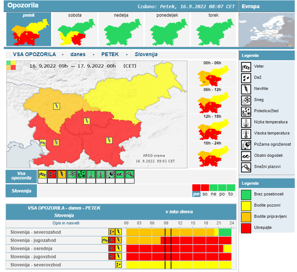This screenshot has width=297, height=272.
Task: Choose the orange thunderstorm icon in Vsa opozorila row
Action: [x=62, y=175]
